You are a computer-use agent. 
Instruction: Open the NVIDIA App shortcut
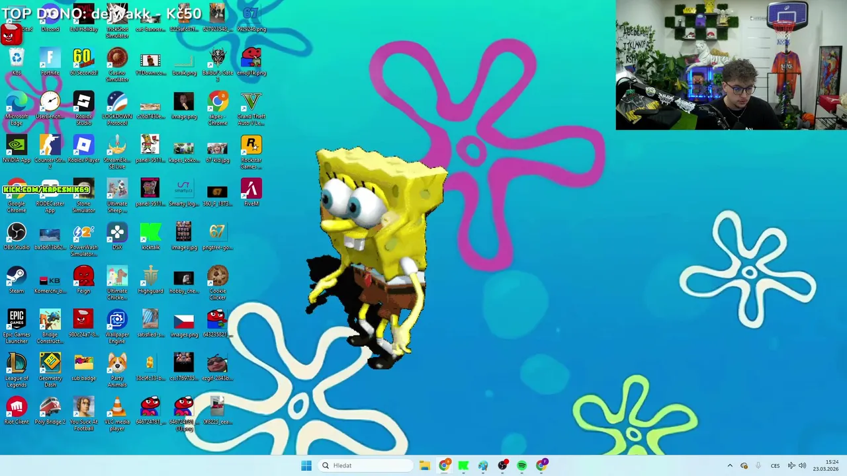[17, 149]
